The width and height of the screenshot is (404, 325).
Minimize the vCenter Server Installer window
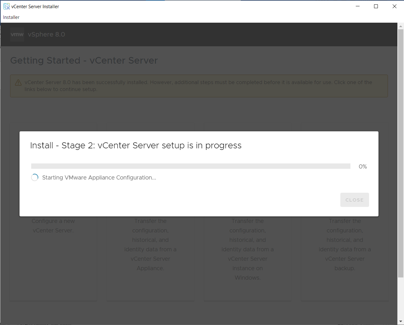pos(358,6)
